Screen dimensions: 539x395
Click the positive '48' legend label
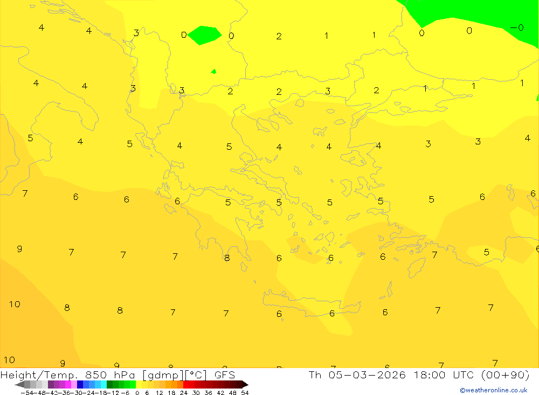coord(233,393)
